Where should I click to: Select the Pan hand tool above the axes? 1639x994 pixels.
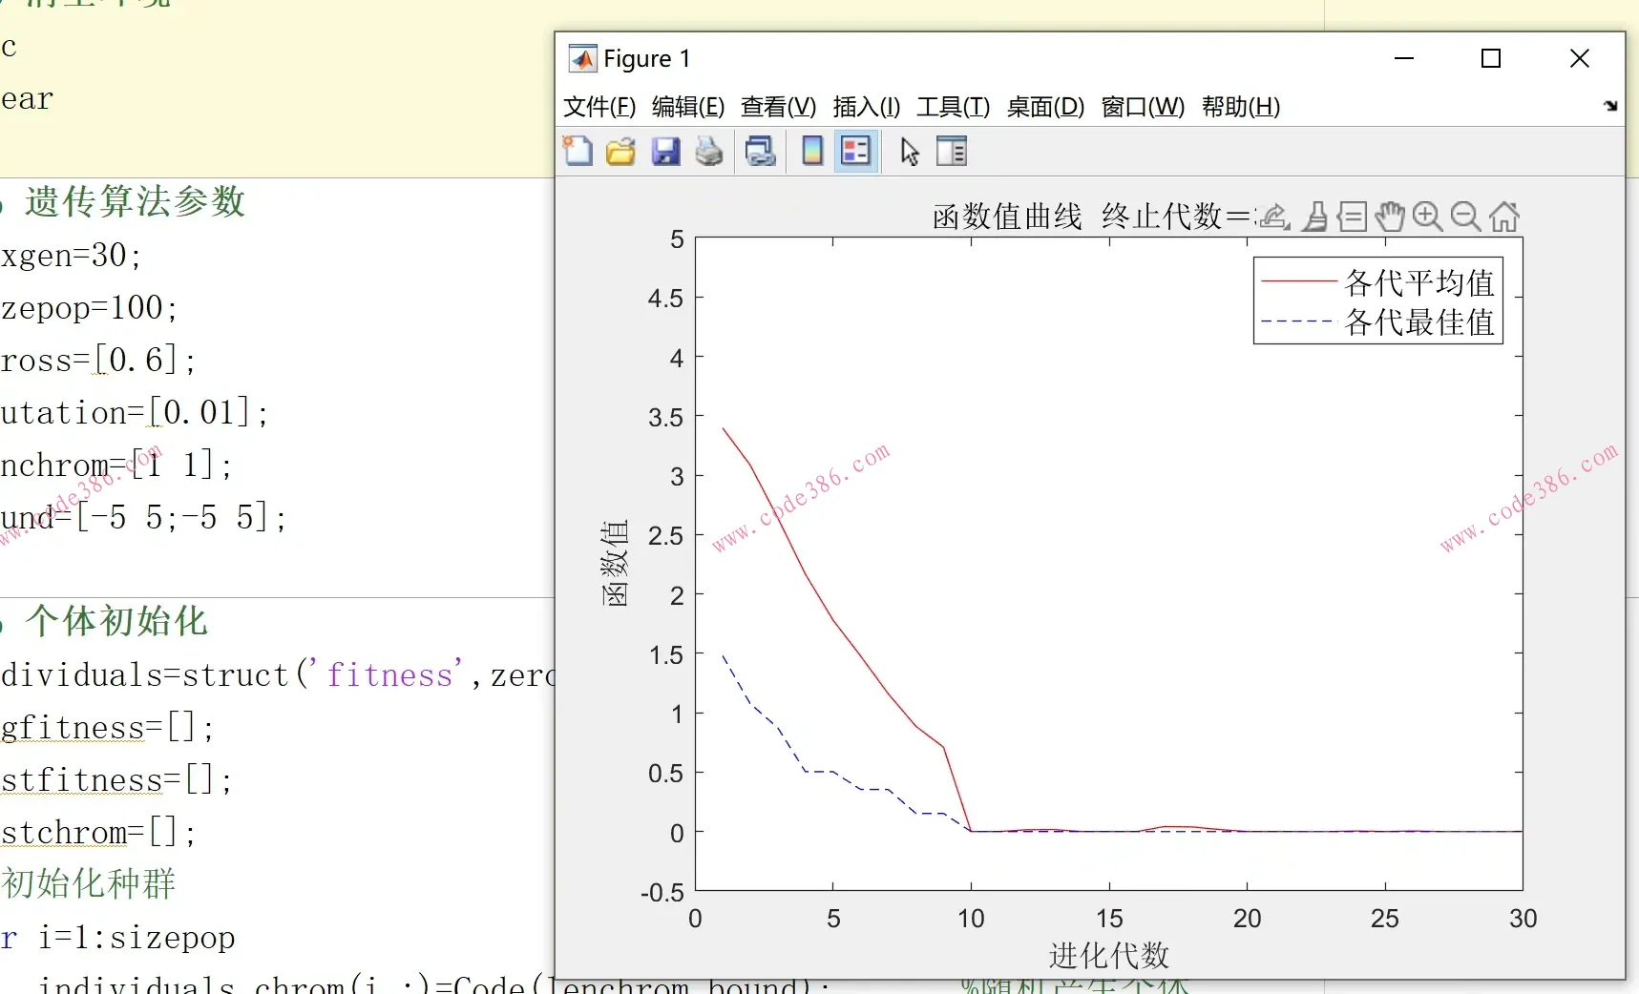point(1390,217)
